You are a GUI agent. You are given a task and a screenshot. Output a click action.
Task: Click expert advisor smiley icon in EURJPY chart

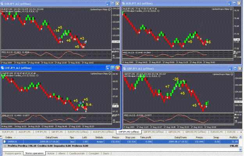pos(109,9)
